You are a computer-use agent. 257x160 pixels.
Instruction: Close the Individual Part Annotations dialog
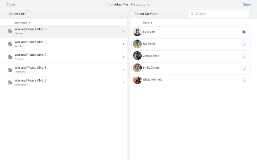pyautogui.click(x=11, y=4)
